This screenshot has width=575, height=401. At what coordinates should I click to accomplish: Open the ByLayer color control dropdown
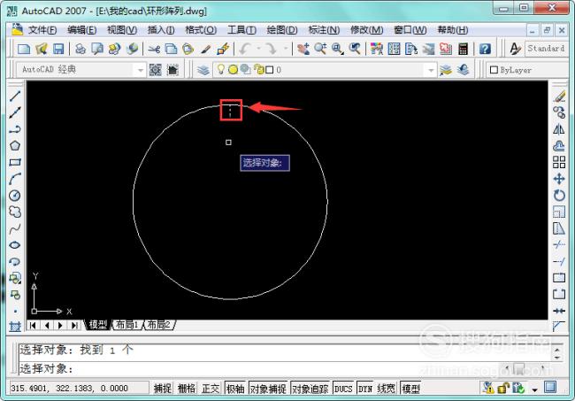tap(528, 70)
